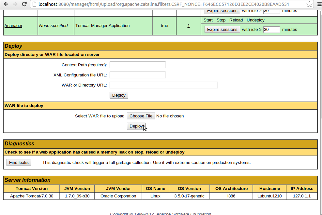Image resolution: width=322 pixels, height=215 pixels.
Task: Click the garbage collection warning text
Action: coord(146,162)
